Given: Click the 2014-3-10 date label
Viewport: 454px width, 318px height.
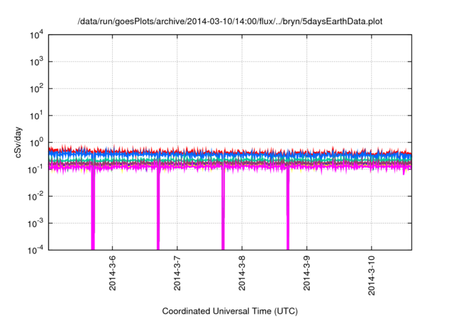Looking at the screenshot, I should (x=372, y=275).
